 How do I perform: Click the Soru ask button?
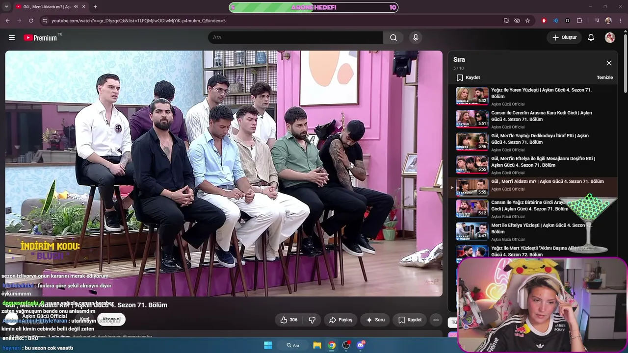[x=375, y=320]
